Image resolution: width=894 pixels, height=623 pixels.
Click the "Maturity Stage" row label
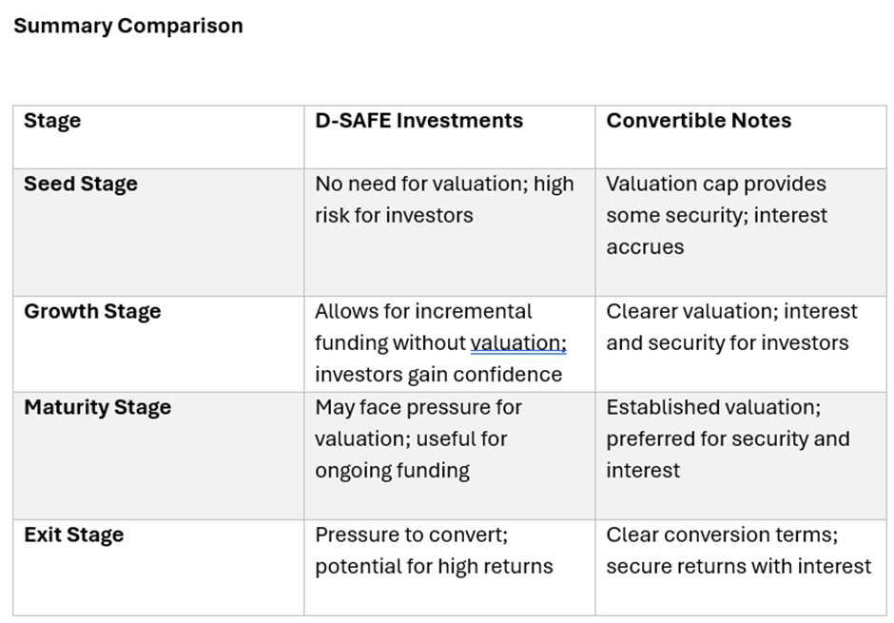click(x=97, y=407)
